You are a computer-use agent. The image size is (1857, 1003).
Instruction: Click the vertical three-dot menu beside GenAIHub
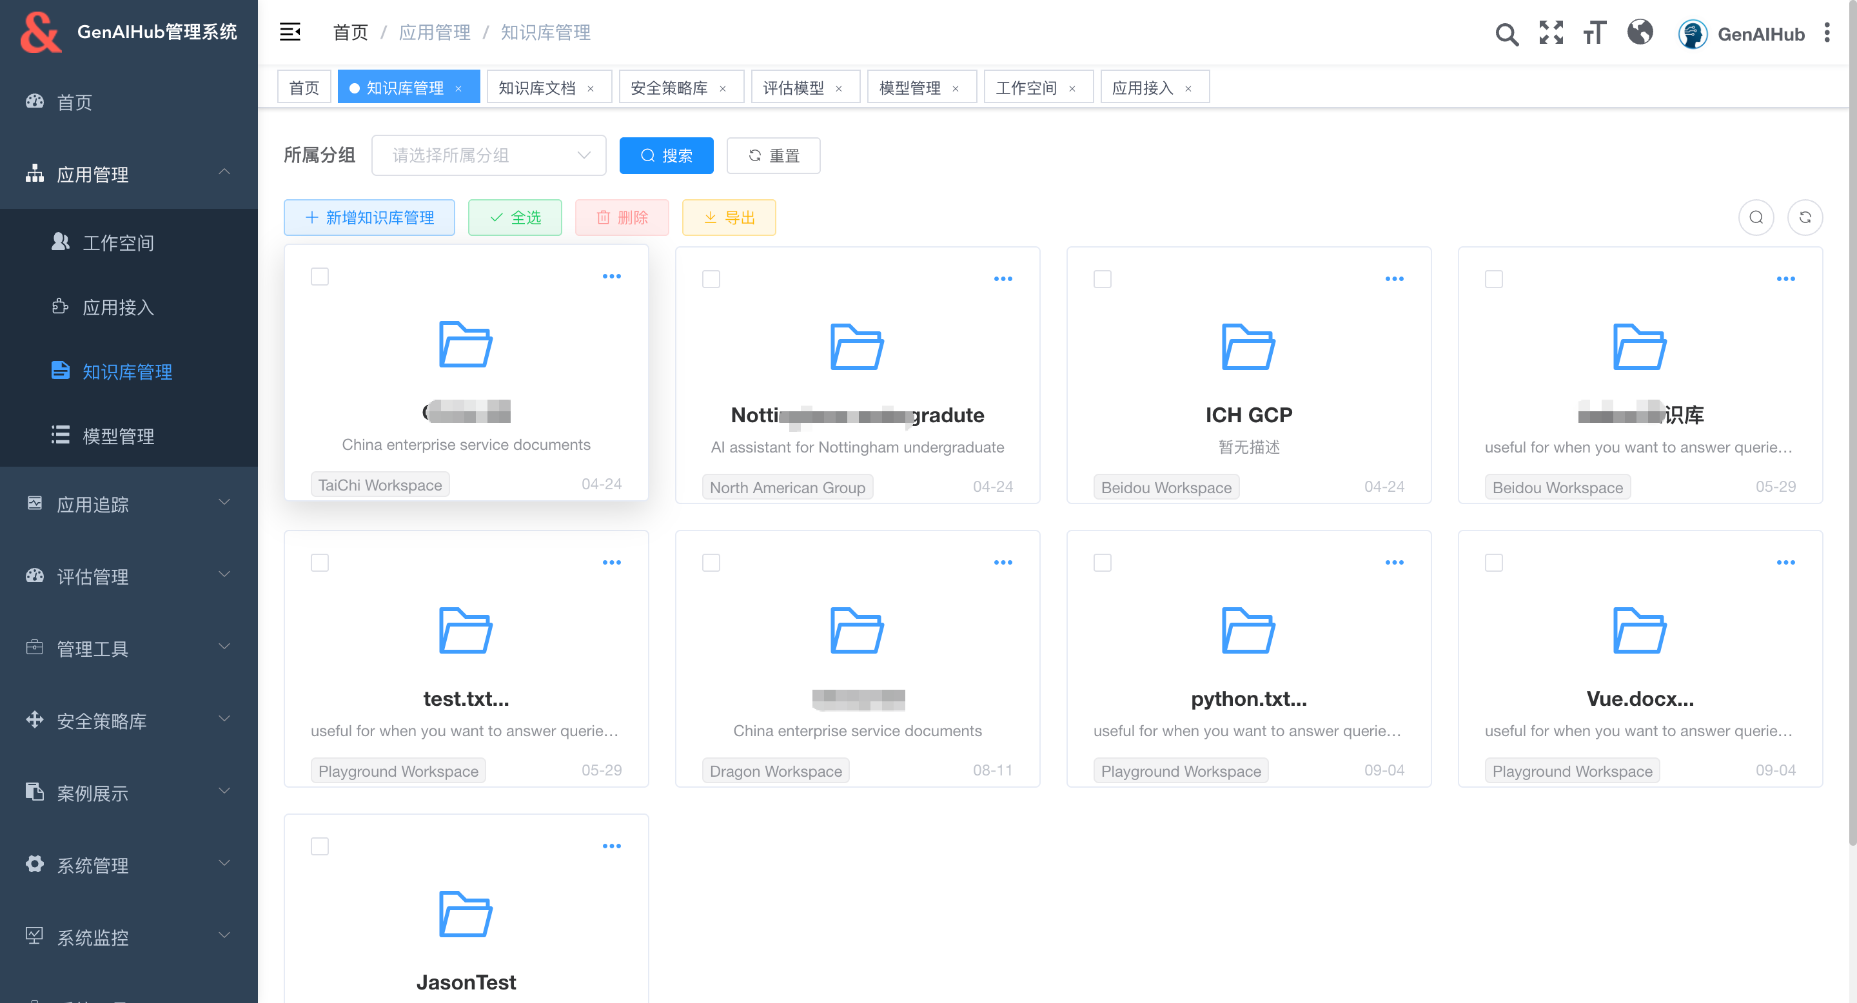1827,32
